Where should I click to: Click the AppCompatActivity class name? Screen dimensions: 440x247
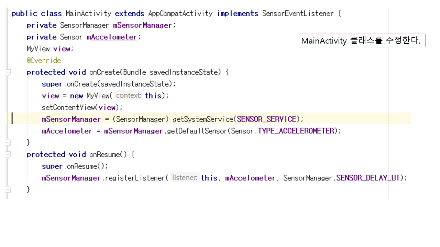[180, 14]
